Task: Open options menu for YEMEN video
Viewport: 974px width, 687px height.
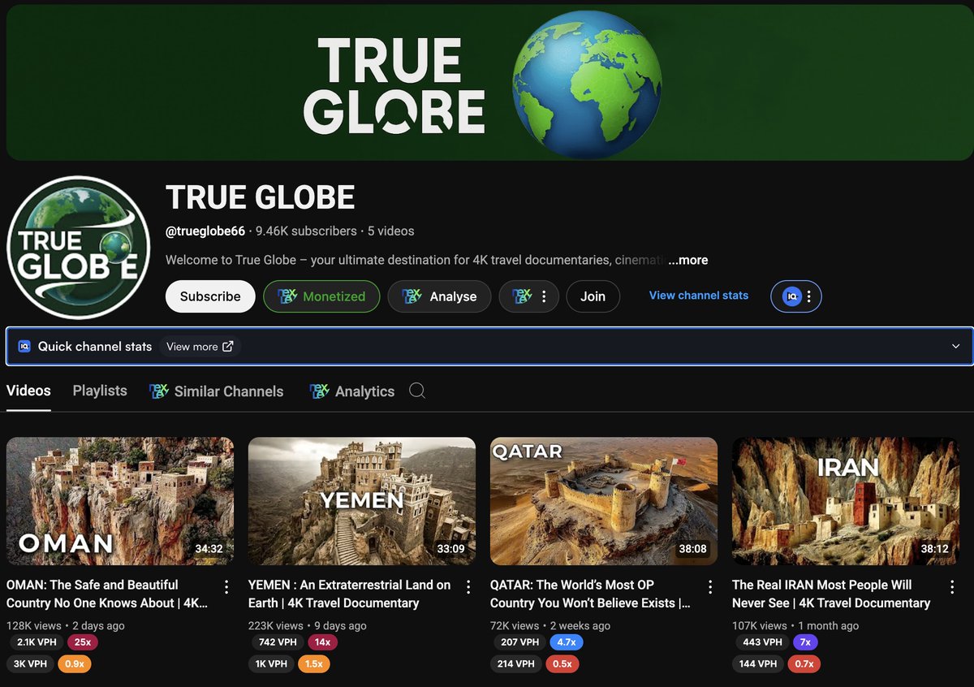Action: (x=468, y=586)
